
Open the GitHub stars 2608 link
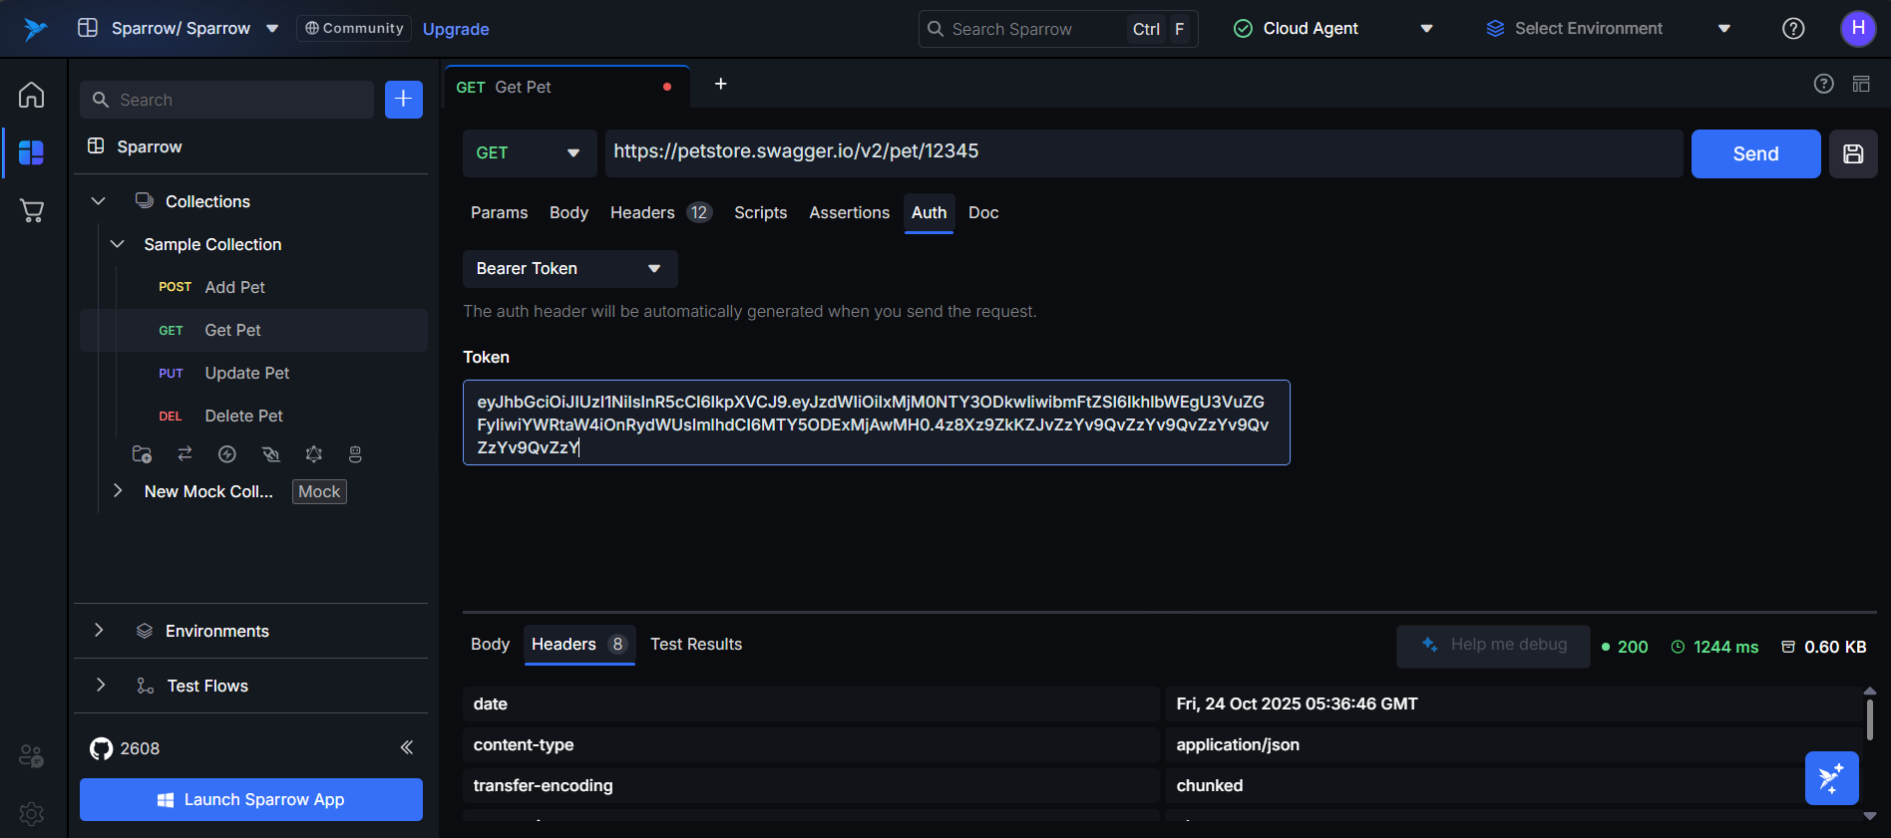pos(126,748)
